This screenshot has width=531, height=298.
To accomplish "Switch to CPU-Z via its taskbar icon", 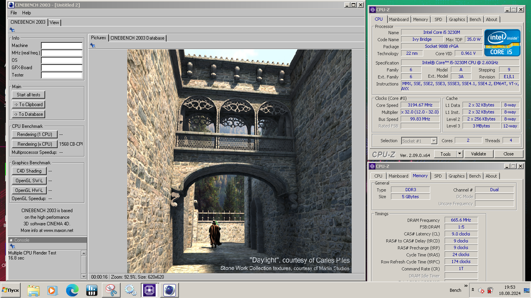I will tap(150, 290).
